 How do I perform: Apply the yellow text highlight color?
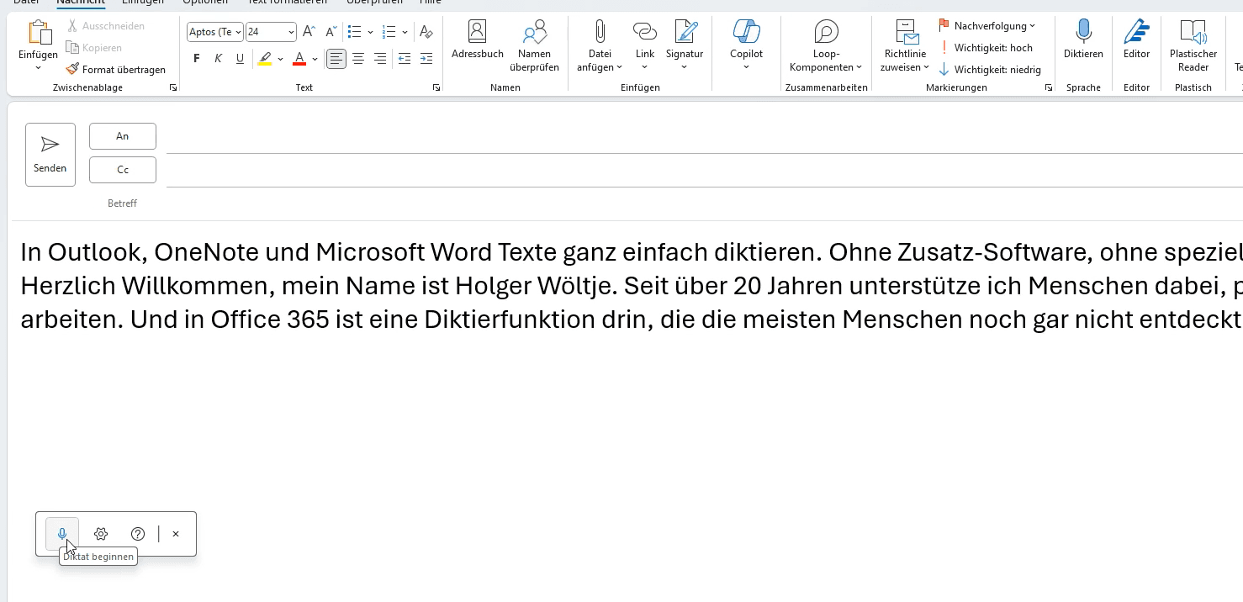point(265,59)
